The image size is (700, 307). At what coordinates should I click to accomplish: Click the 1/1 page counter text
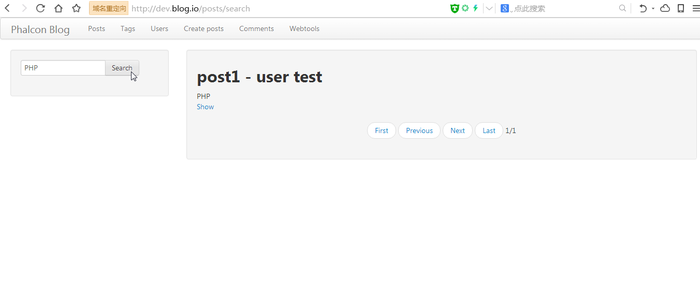511,130
